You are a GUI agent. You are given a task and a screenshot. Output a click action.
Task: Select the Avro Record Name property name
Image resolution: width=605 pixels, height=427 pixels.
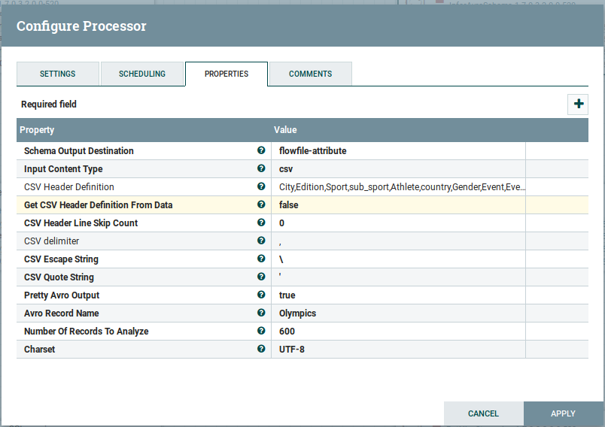pyautogui.click(x=62, y=313)
